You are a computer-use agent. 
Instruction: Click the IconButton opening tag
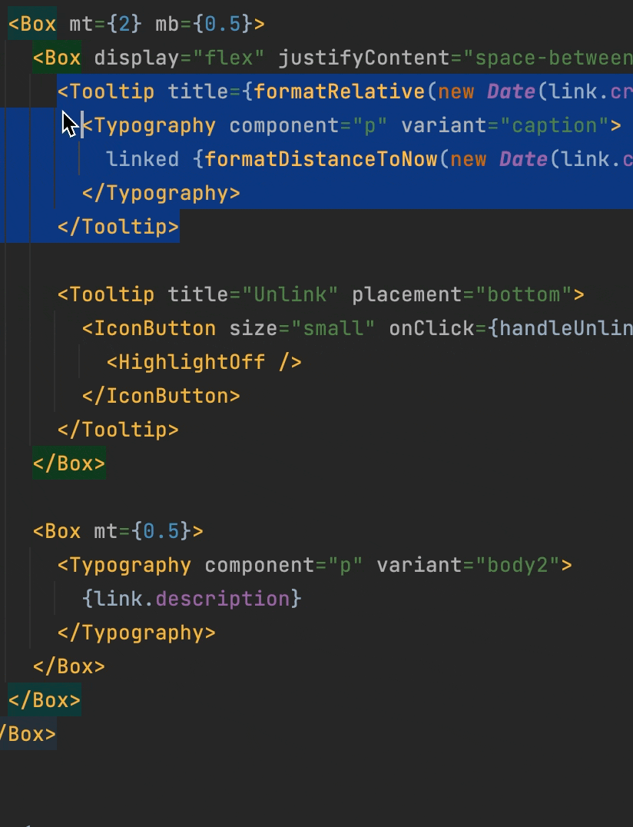149,328
